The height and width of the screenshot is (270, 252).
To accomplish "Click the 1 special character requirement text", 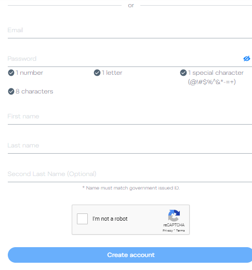I will (216, 77).
